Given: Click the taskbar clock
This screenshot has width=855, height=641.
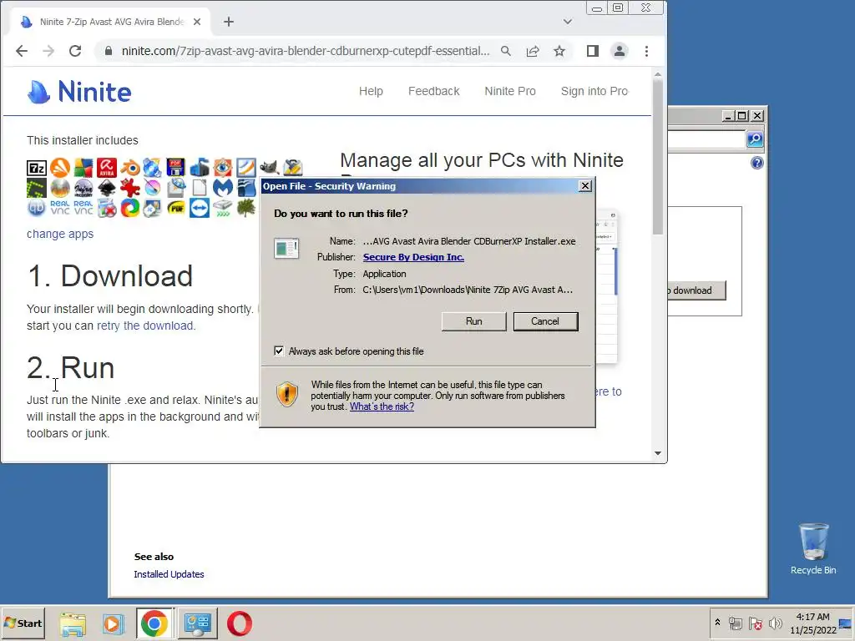Looking at the screenshot, I should pyautogui.click(x=813, y=623).
